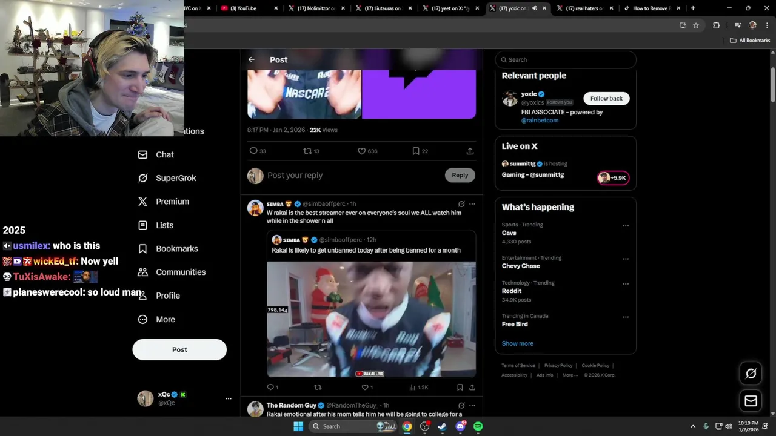Open Spotify from the taskbar

[x=478, y=426]
